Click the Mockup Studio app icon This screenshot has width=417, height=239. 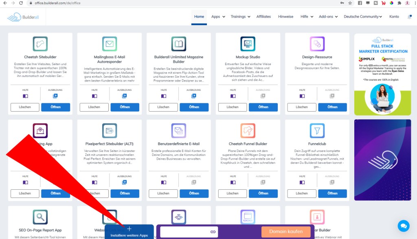248,44
